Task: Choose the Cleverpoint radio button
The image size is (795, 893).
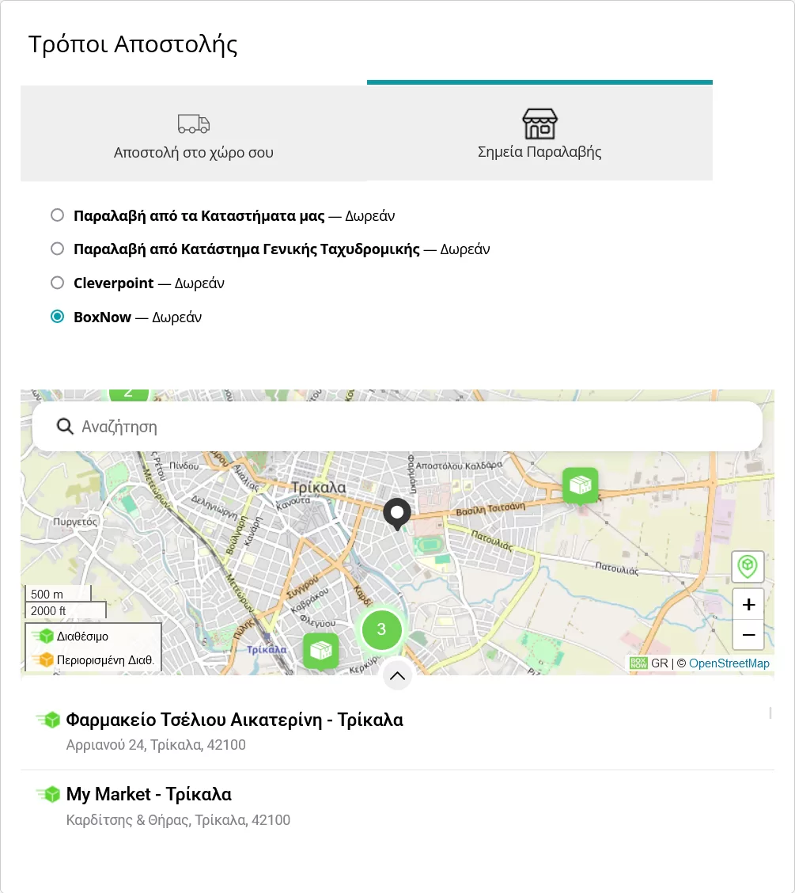Action: pos(57,283)
